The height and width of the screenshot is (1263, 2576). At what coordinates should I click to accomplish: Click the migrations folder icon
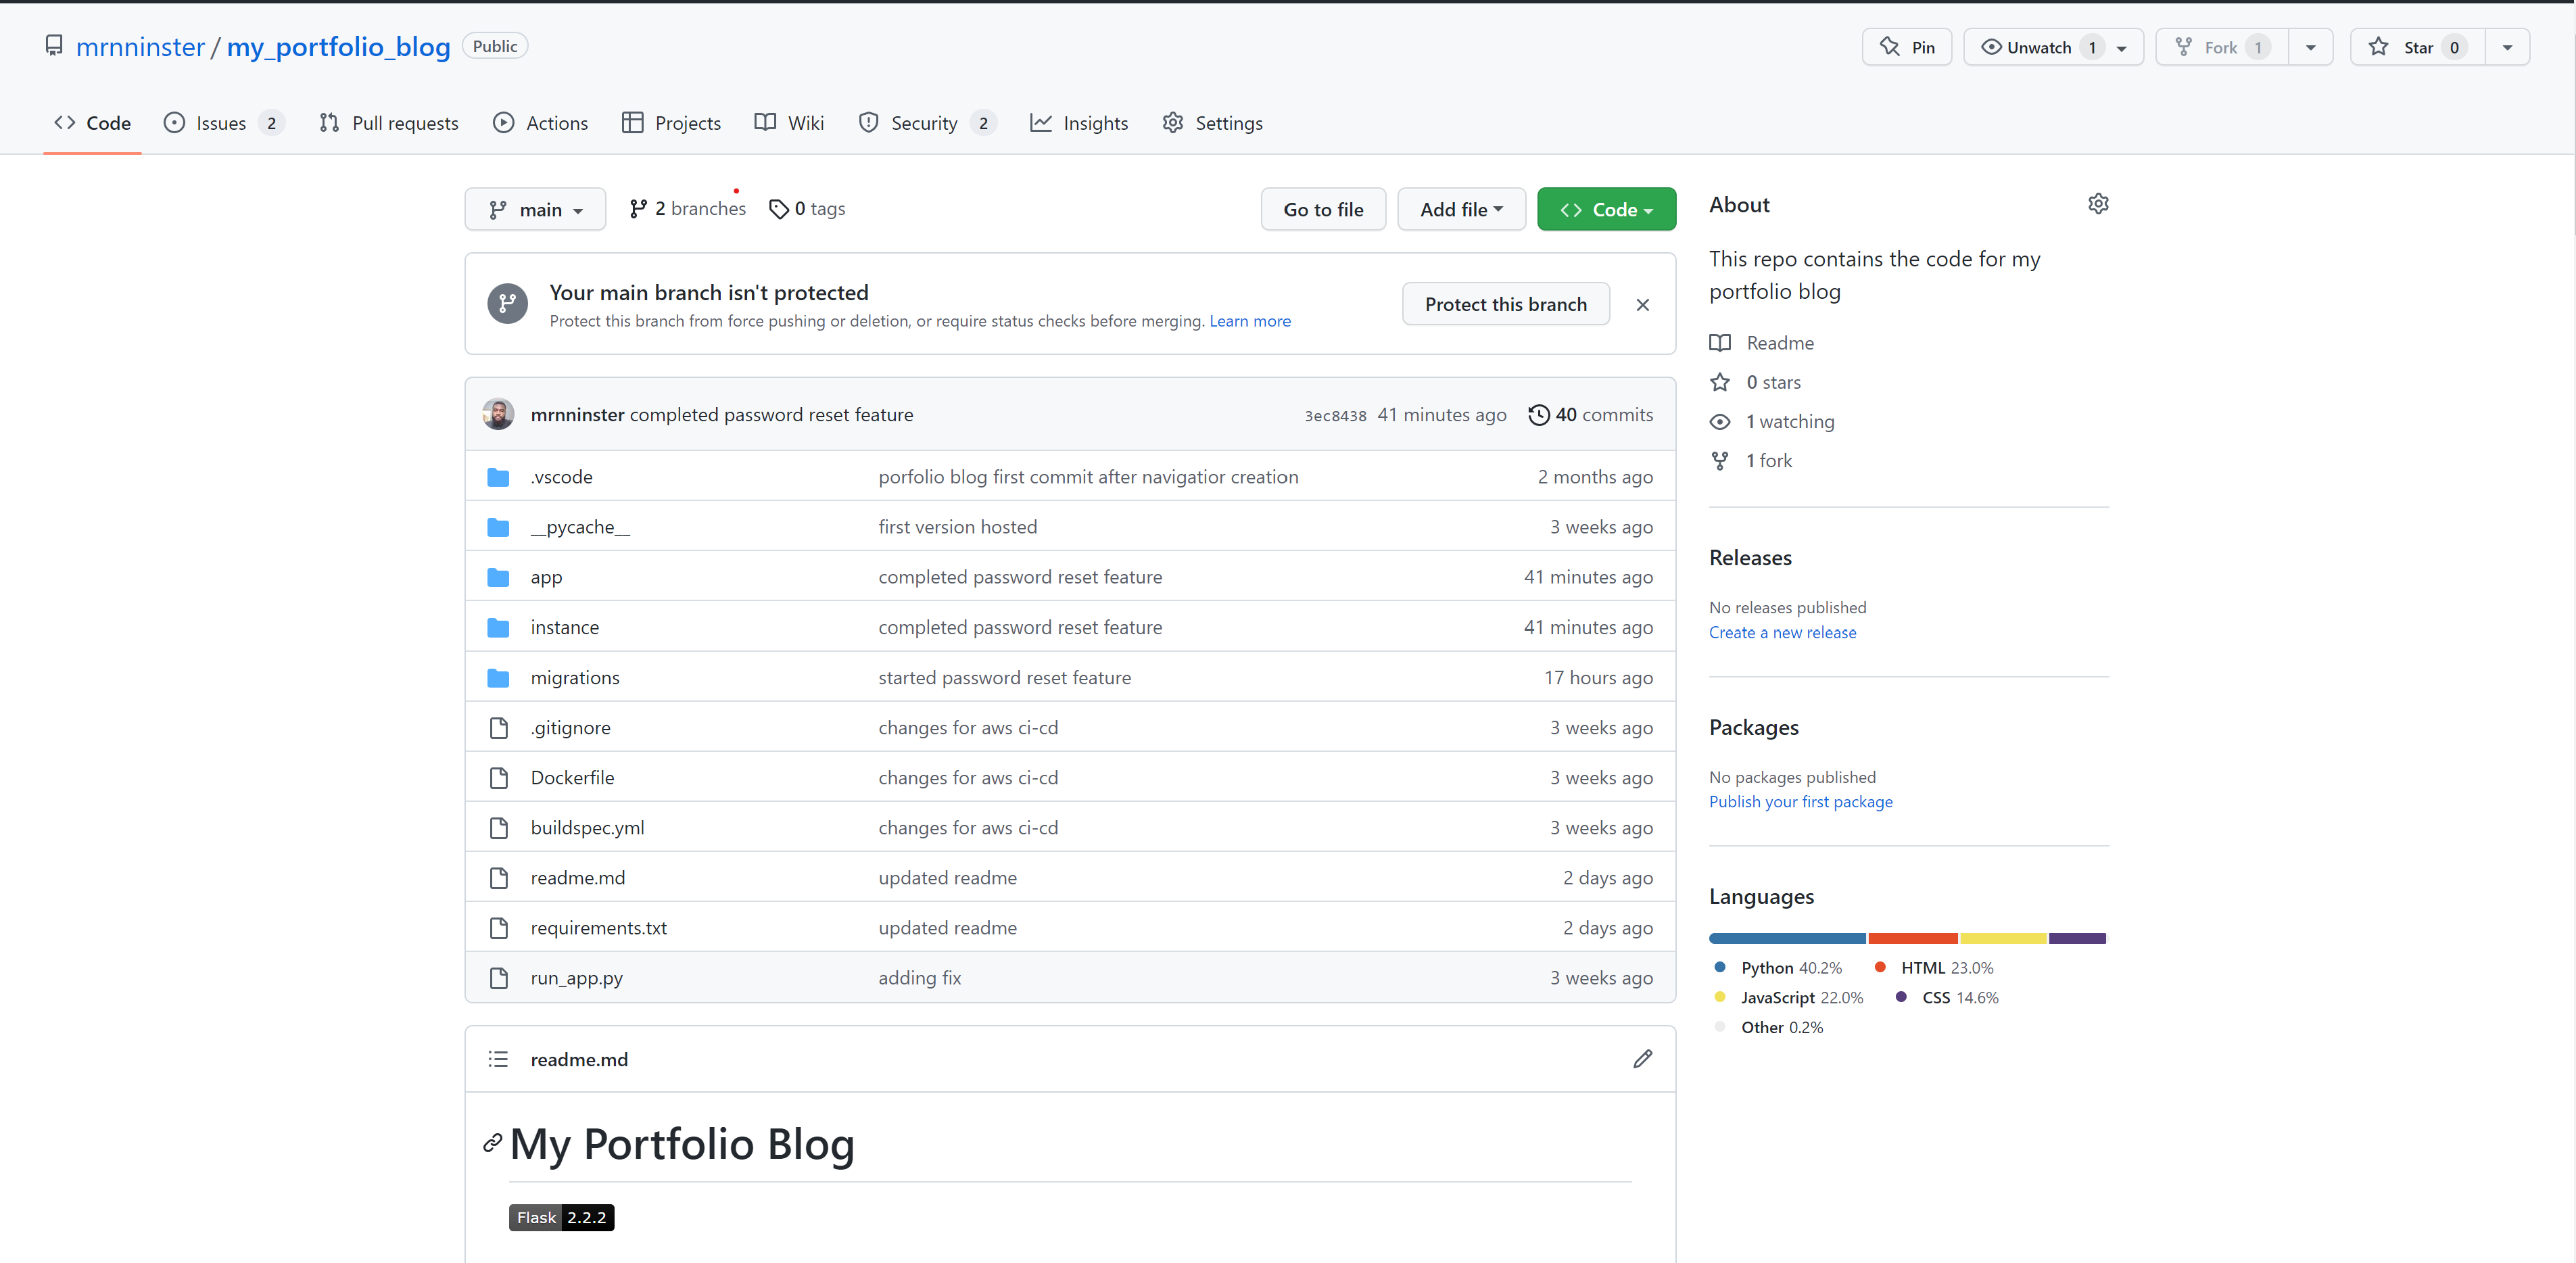[x=498, y=677]
